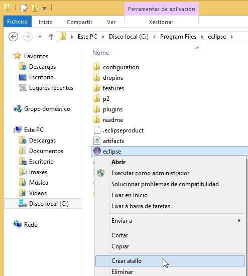Switch to the Inicio ribbon tab
This screenshot has width=248, height=276.
(46, 22)
